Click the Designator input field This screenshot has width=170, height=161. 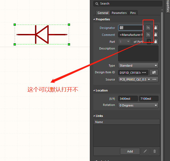click(x=131, y=28)
